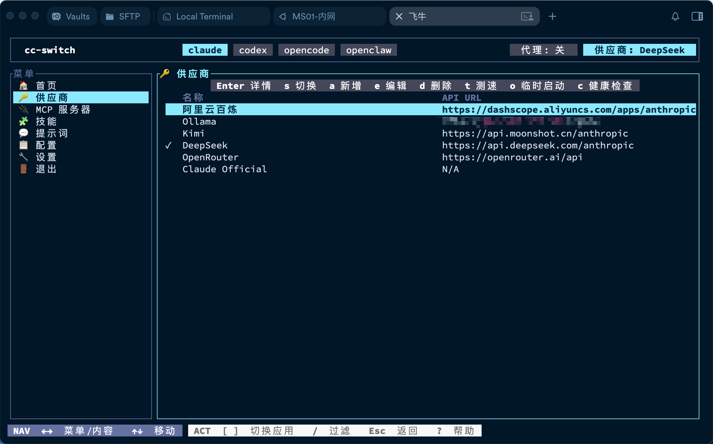Viewport: 713px width, 444px height.
Task: Click the api.deepseek.com URL
Action: click(x=538, y=145)
